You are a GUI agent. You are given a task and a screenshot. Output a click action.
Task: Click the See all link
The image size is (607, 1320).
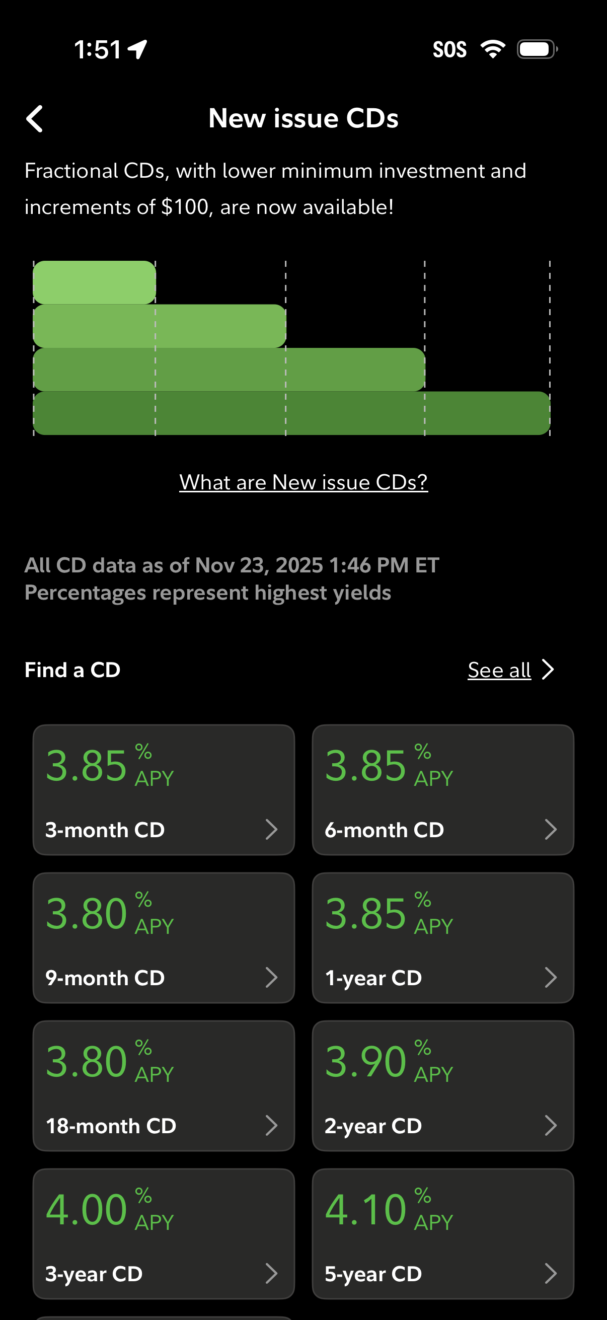(x=499, y=670)
